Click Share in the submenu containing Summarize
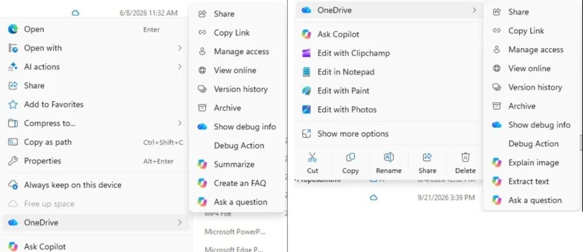The image size is (583, 252). (237, 14)
